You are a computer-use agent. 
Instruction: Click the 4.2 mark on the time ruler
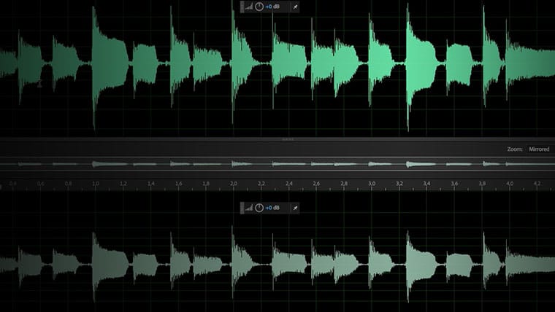tap(537, 184)
